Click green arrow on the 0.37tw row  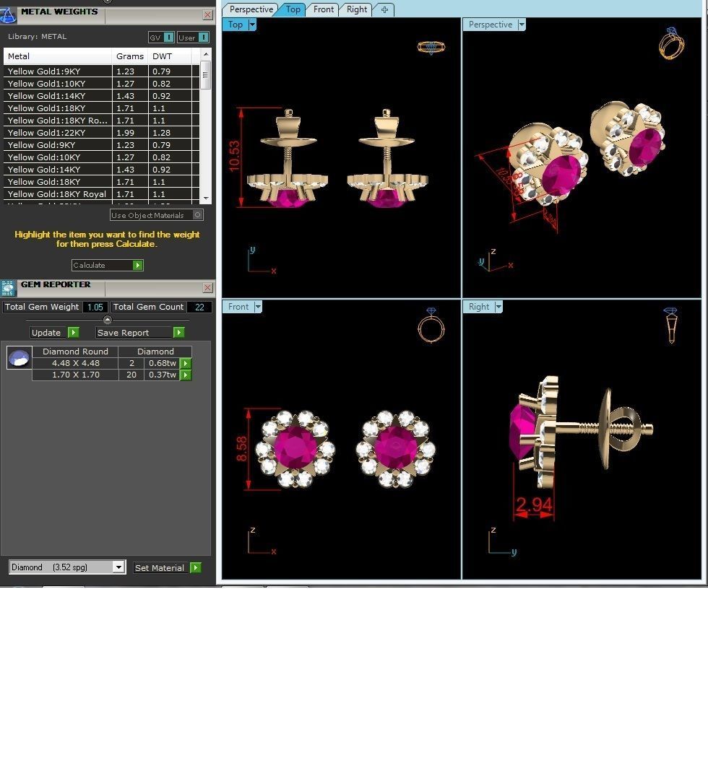[x=186, y=375]
